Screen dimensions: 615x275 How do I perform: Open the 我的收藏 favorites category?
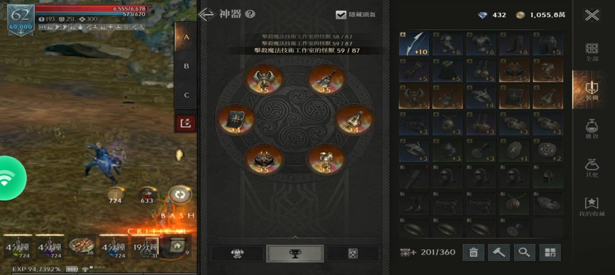tap(592, 207)
